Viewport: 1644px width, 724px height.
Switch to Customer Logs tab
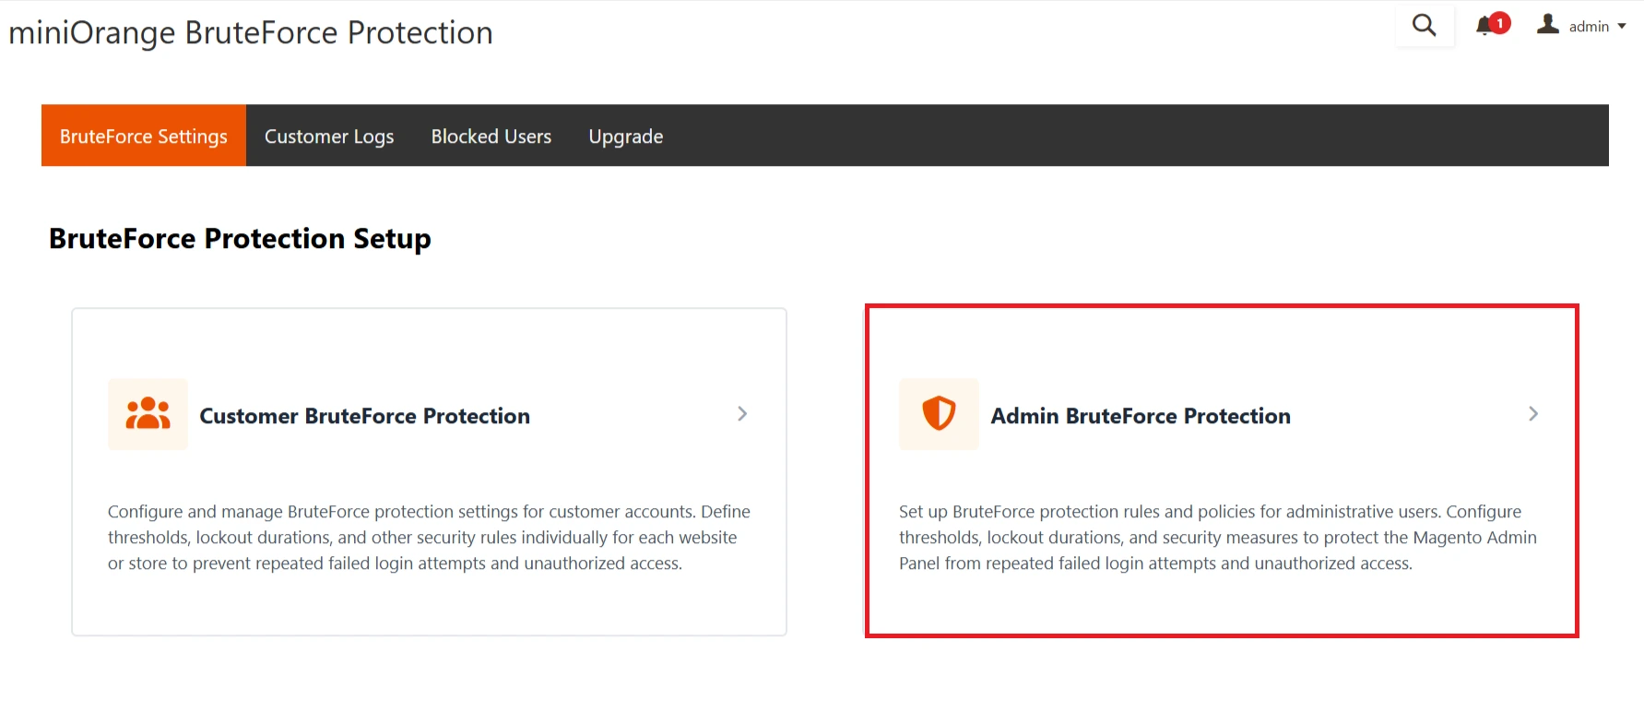pyautogui.click(x=329, y=136)
